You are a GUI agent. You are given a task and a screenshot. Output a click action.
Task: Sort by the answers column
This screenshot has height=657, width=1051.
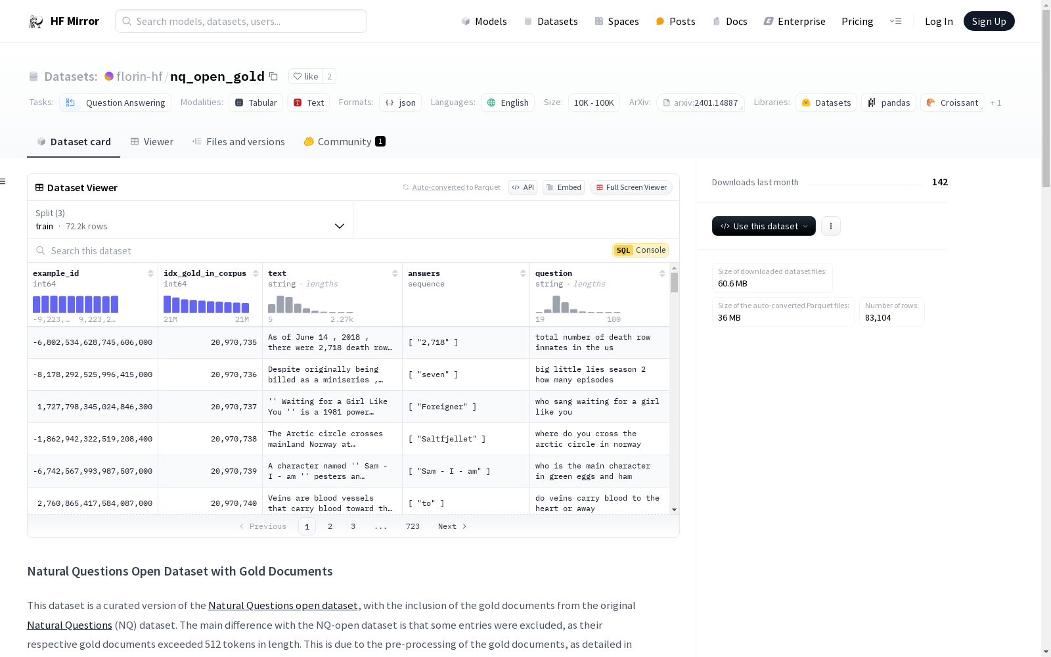523,273
